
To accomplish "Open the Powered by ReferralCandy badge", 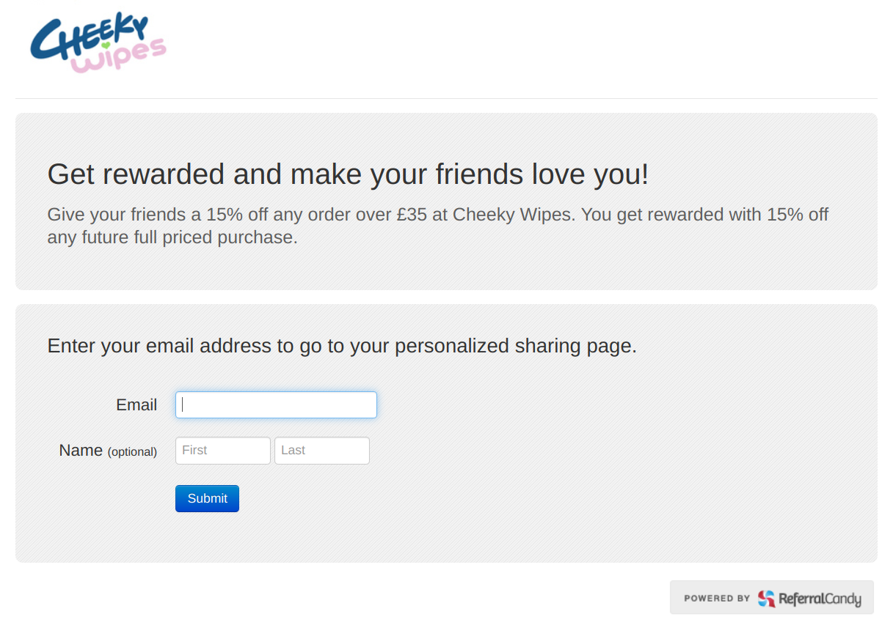I will (x=771, y=598).
